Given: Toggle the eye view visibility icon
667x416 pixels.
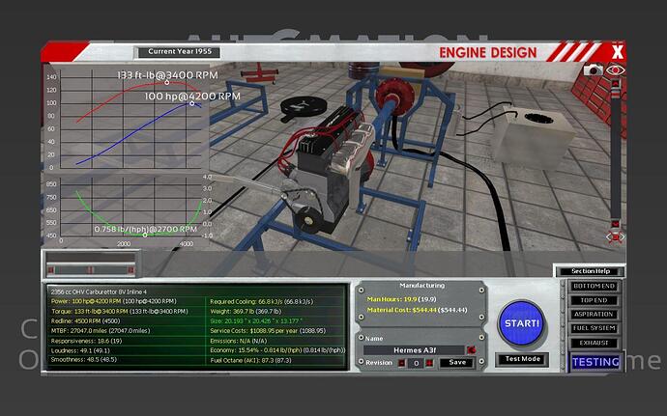Looking at the screenshot, I should [617, 70].
